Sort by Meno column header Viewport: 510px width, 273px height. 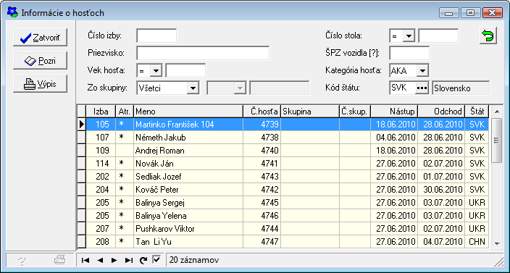tap(188, 112)
